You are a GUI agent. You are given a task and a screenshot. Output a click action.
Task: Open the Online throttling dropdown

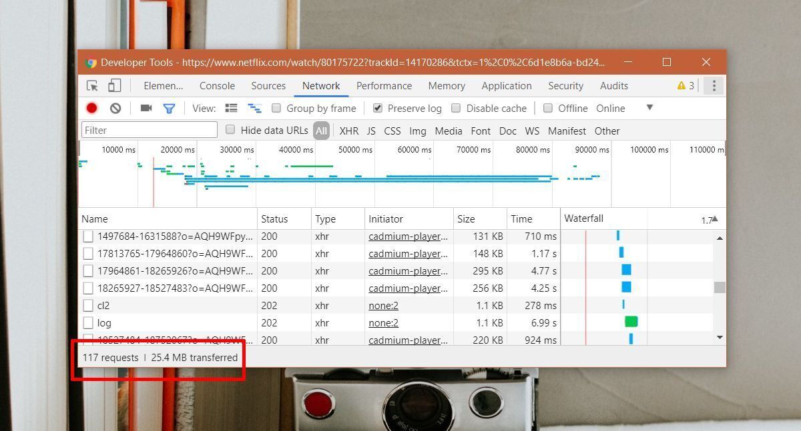point(649,108)
